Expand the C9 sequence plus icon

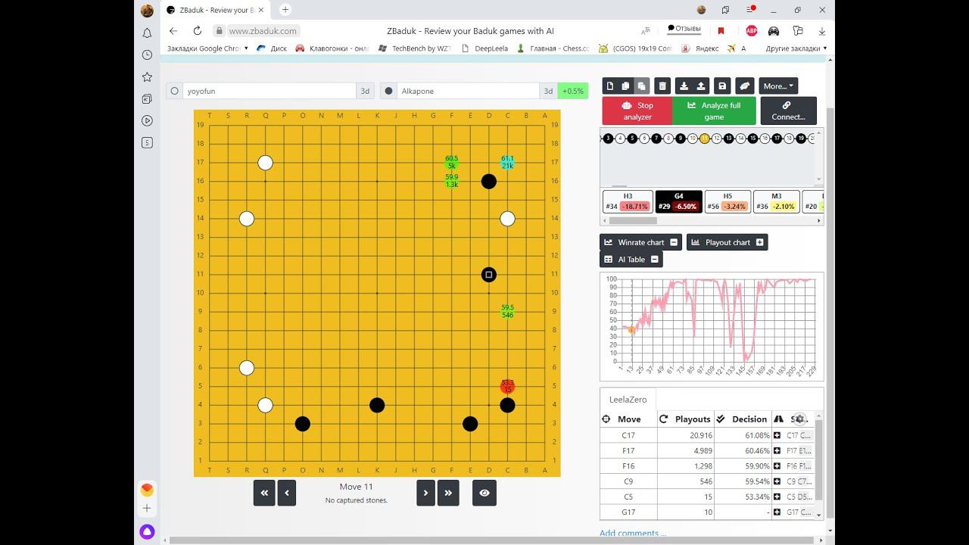click(x=777, y=481)
